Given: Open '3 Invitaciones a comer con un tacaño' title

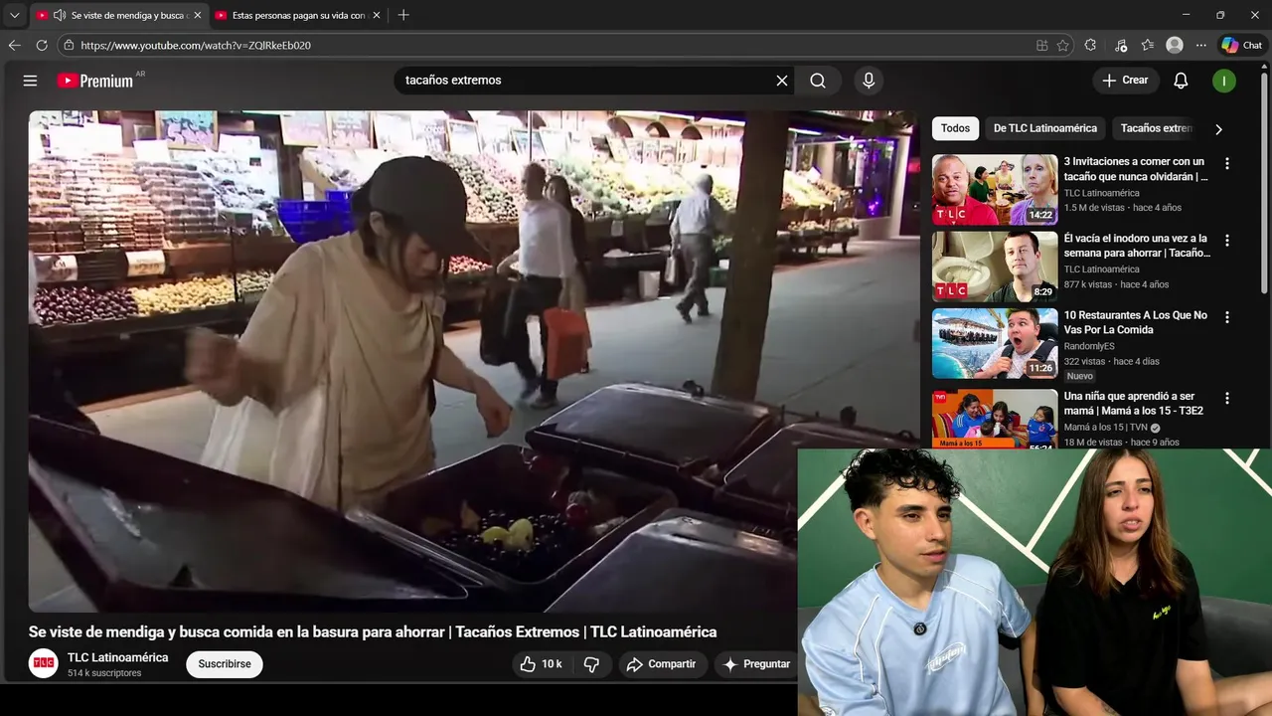Looking at the screenshot, I should pyautogui.click(x=1136, y=169).
